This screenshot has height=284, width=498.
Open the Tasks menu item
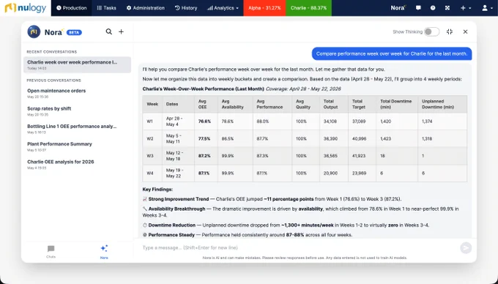(x=106, y=8)
